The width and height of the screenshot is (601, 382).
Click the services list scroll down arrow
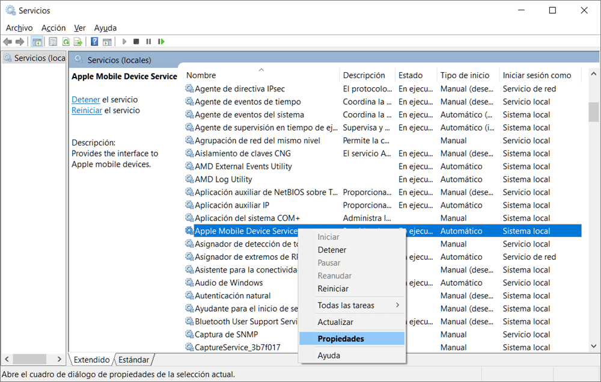click(x=594, y=346)
